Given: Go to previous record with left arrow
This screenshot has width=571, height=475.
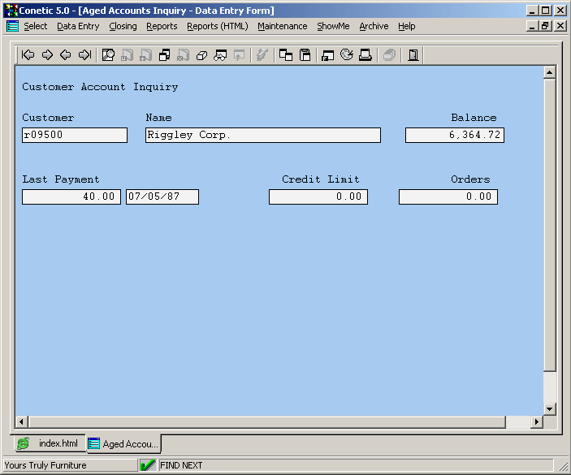Looking at the screenshot, I should [66, 55].
